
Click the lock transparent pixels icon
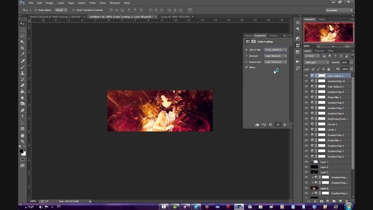[x=313, y=69]
